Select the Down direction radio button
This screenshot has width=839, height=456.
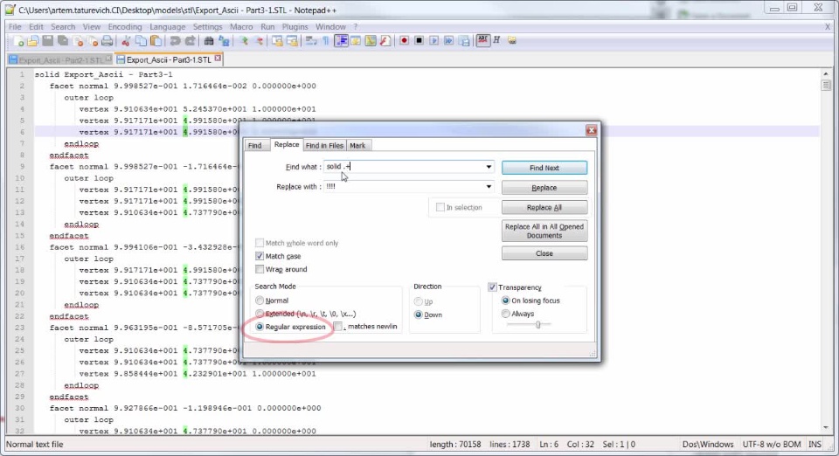click(x=419, y=314)
